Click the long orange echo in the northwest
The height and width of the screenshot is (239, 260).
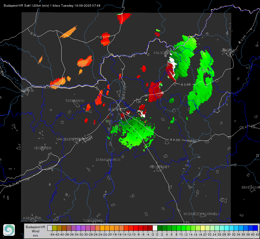tap(69, 32)
